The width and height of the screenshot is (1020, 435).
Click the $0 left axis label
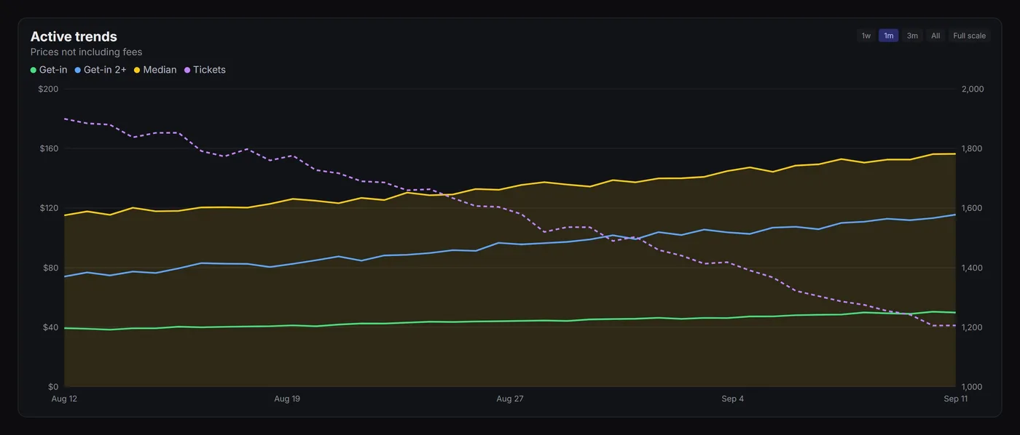(x=53, y=387)
